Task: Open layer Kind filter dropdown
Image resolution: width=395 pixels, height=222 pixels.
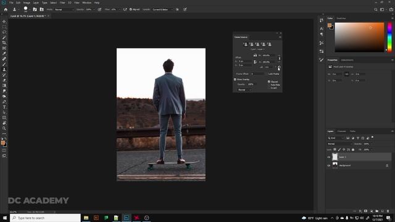Action: pyautogui.click(x=336, y=138)
